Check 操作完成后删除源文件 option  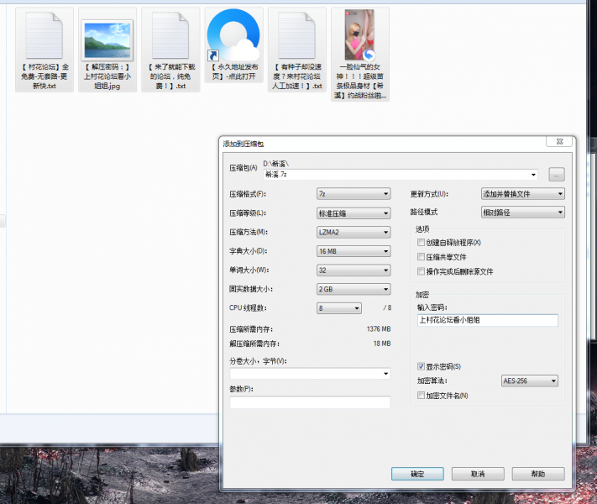point(422,271)
